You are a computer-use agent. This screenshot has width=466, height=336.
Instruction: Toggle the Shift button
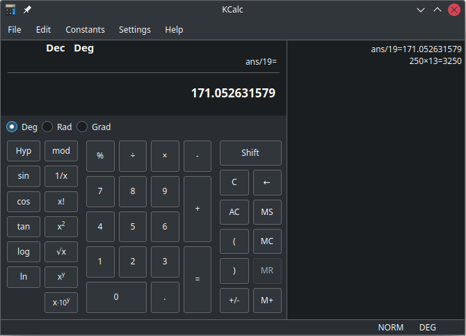pos(250,153)
